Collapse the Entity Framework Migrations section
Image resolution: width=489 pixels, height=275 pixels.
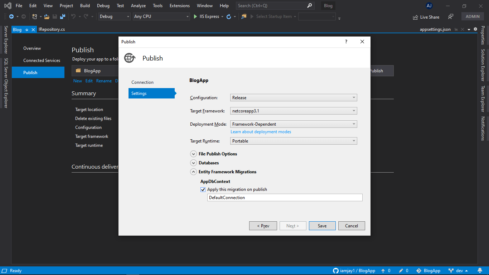pyautogui.click(x=193, y=172)
